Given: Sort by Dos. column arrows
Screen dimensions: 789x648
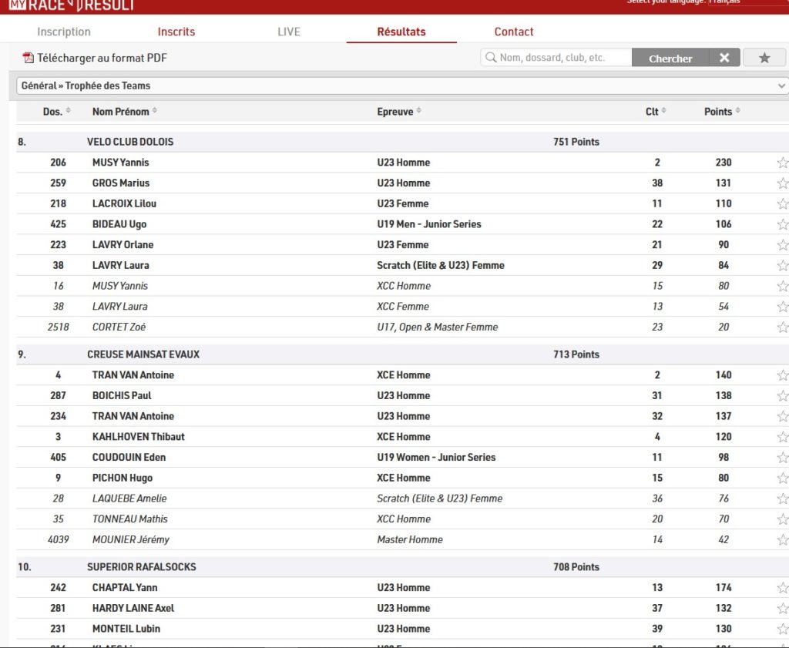Looking at the screenshot, I should tap(68, 111).
